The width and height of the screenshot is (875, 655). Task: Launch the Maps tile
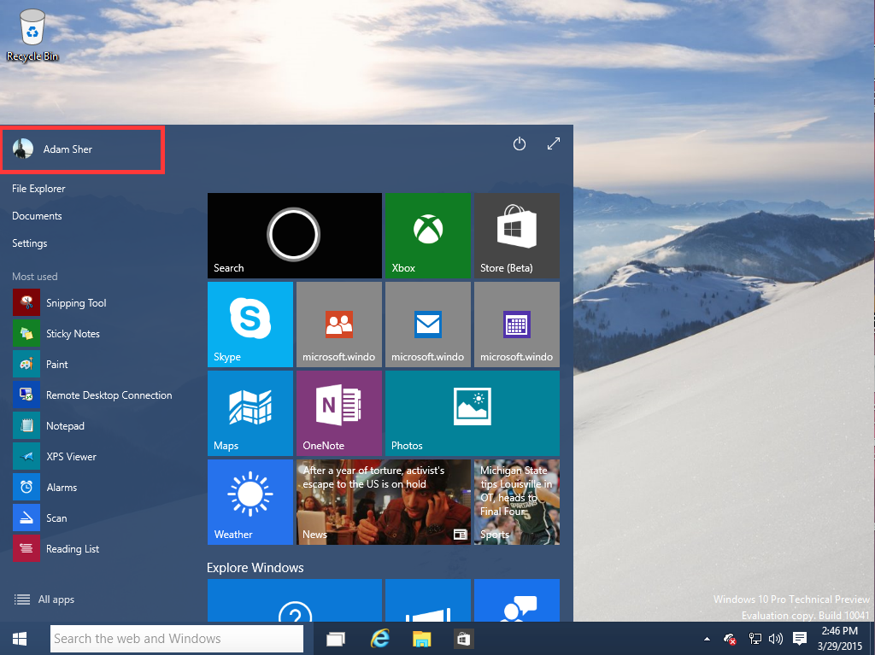[x=250, y=413]
